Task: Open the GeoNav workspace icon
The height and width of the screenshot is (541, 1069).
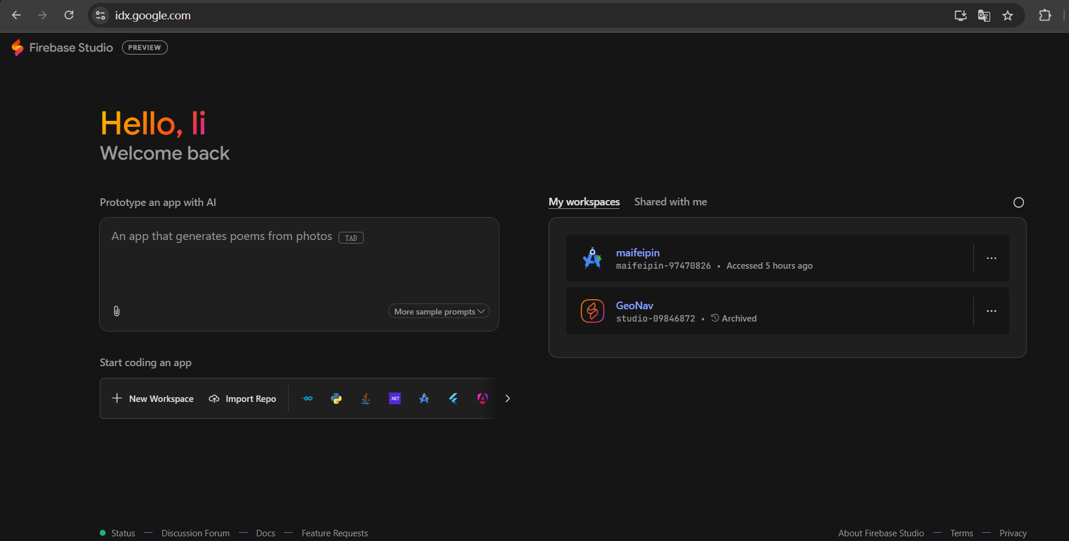Action: click(592, 311)
